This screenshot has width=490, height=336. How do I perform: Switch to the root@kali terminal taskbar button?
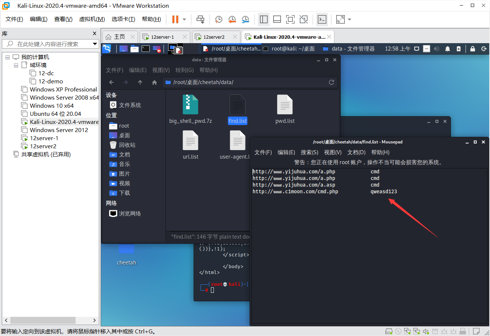coord(289,49)
